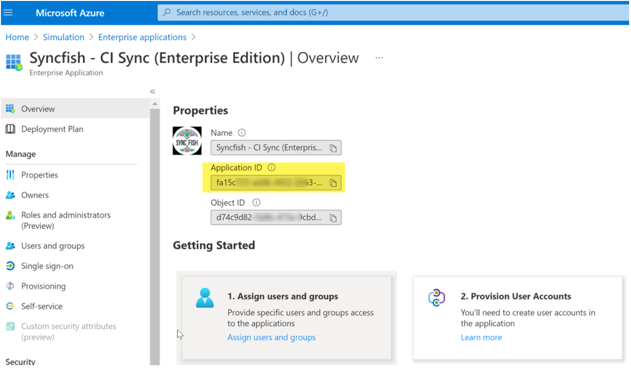This screenshot has height=369, width=631.
Task: Show info tooltip for Application ID
Action: 272,168
